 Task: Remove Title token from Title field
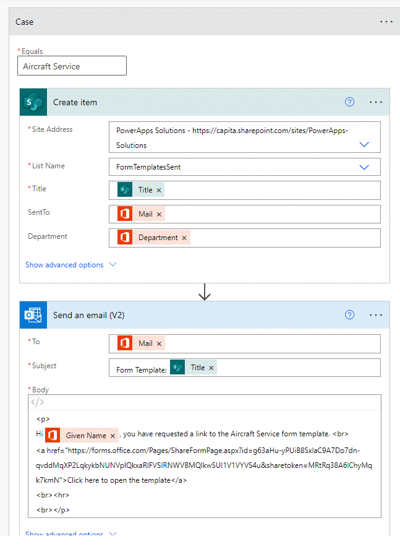click(x=159, y=191)
